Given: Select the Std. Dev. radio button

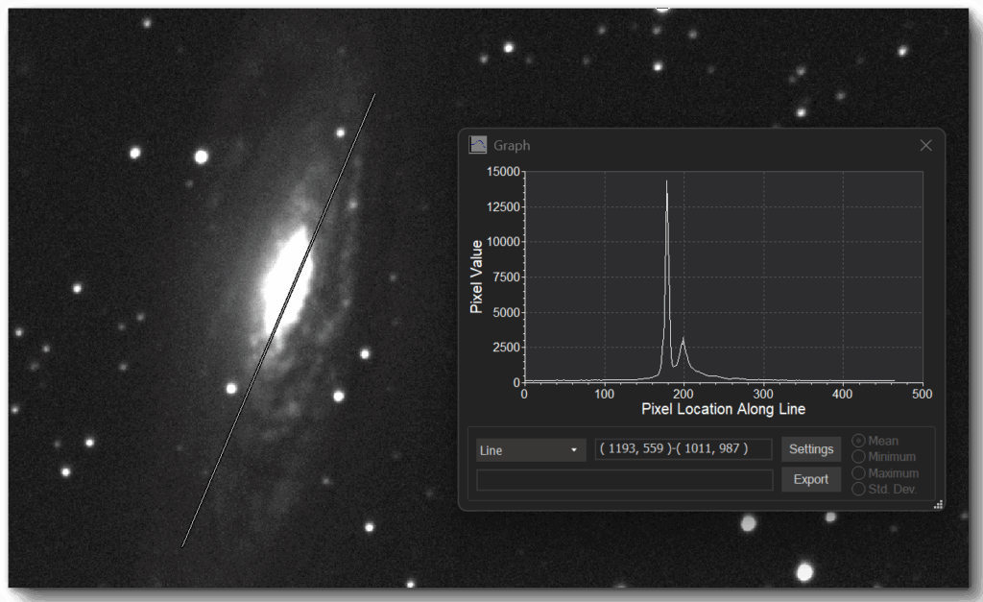Looking at the screenshot, I should [x=858, y=489].
